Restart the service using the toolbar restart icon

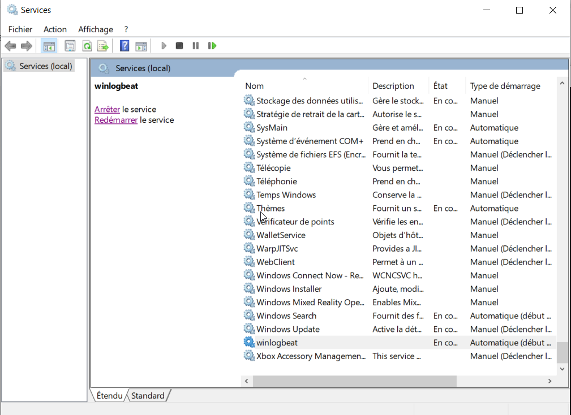coord(212,46)
